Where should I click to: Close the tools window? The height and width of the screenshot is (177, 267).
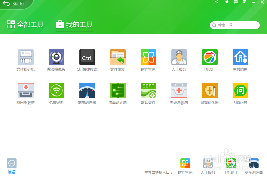pyautogui.click(x=262, y=2)
